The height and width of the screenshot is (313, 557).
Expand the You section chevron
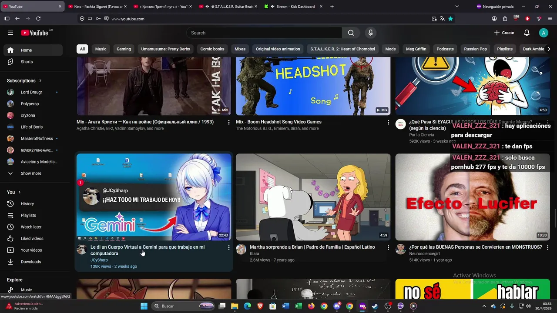click(x=20, y=192)
